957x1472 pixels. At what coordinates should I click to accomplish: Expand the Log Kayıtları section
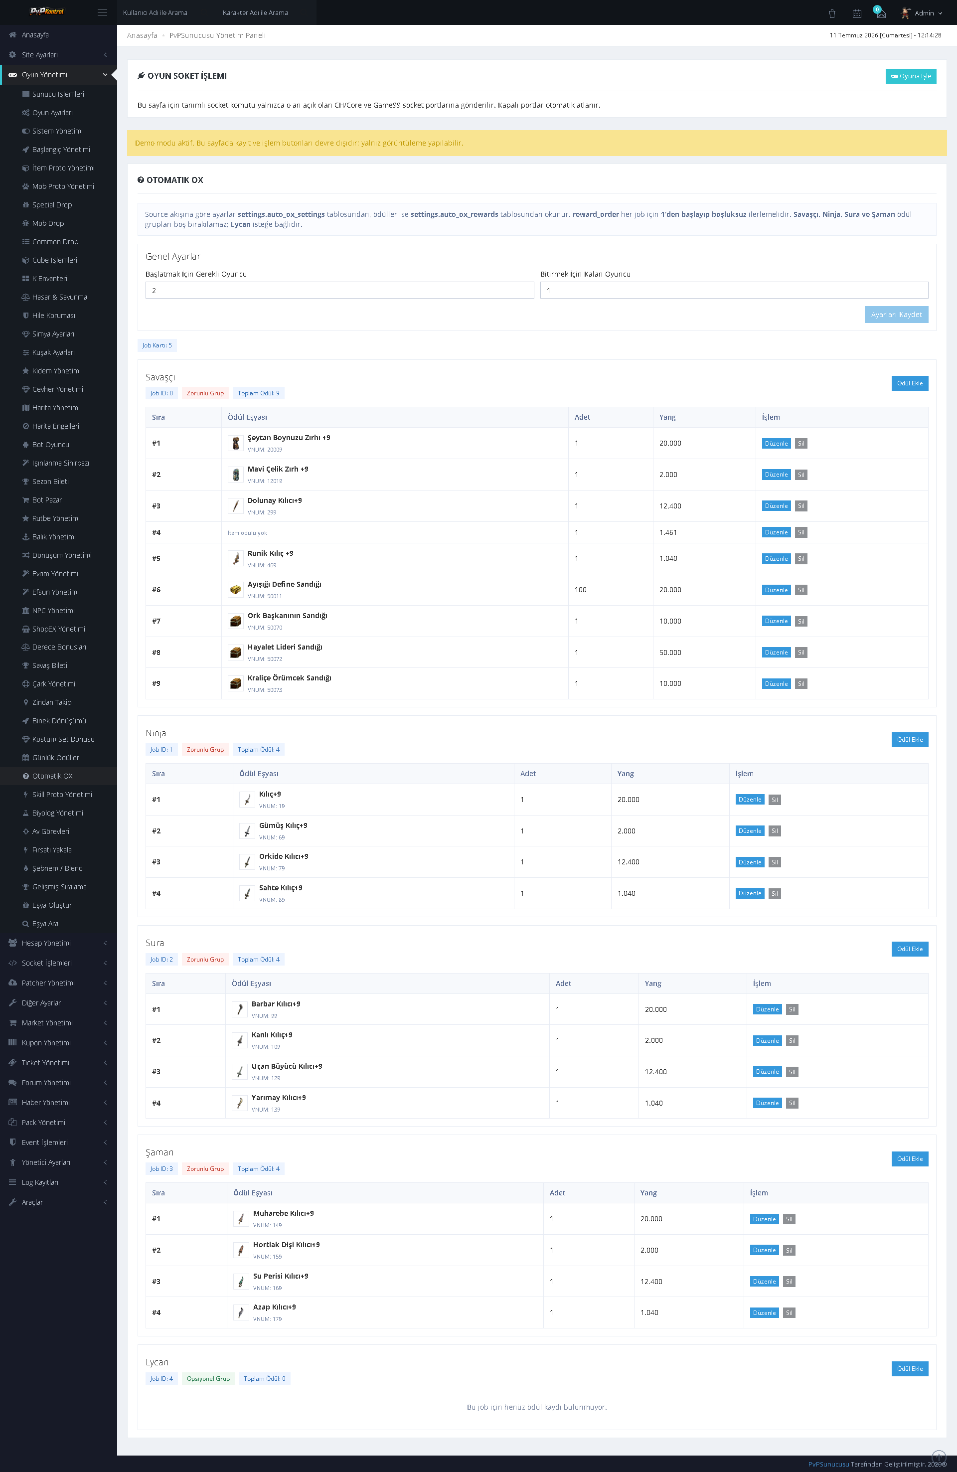(x=58, y=1182)
